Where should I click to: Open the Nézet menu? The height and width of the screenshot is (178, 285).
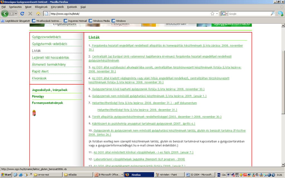(28, 7)
